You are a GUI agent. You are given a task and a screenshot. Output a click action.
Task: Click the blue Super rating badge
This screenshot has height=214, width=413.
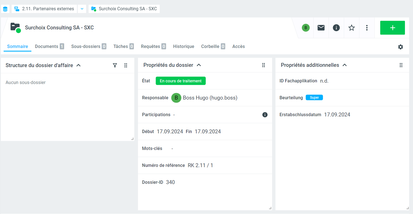[314, 98]
